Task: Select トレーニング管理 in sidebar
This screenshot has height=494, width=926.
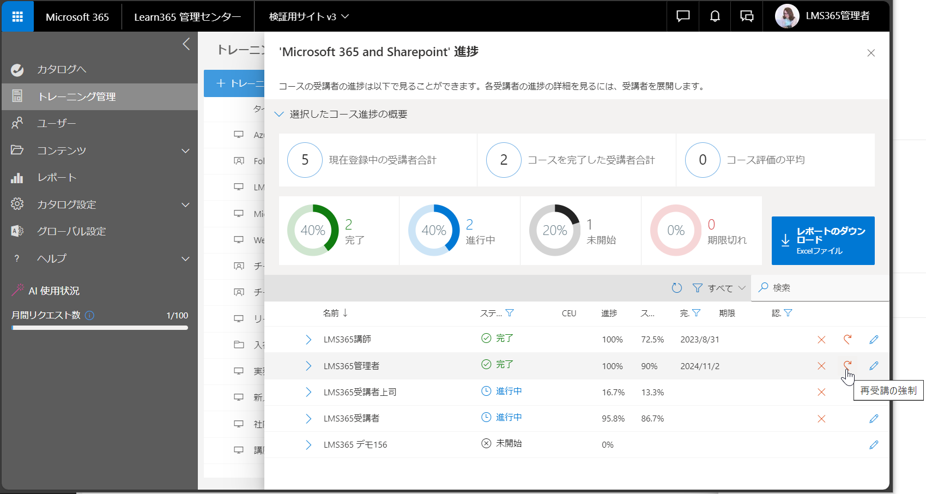Action: click(100, 97)
